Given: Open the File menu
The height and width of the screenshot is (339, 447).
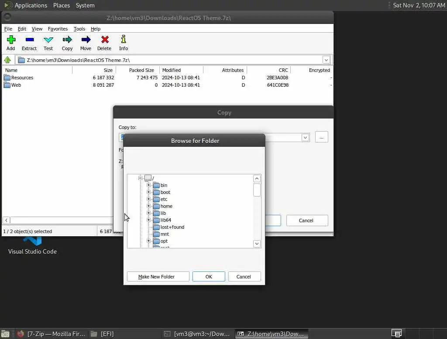Looking at the screenshot, I should 8,29.
